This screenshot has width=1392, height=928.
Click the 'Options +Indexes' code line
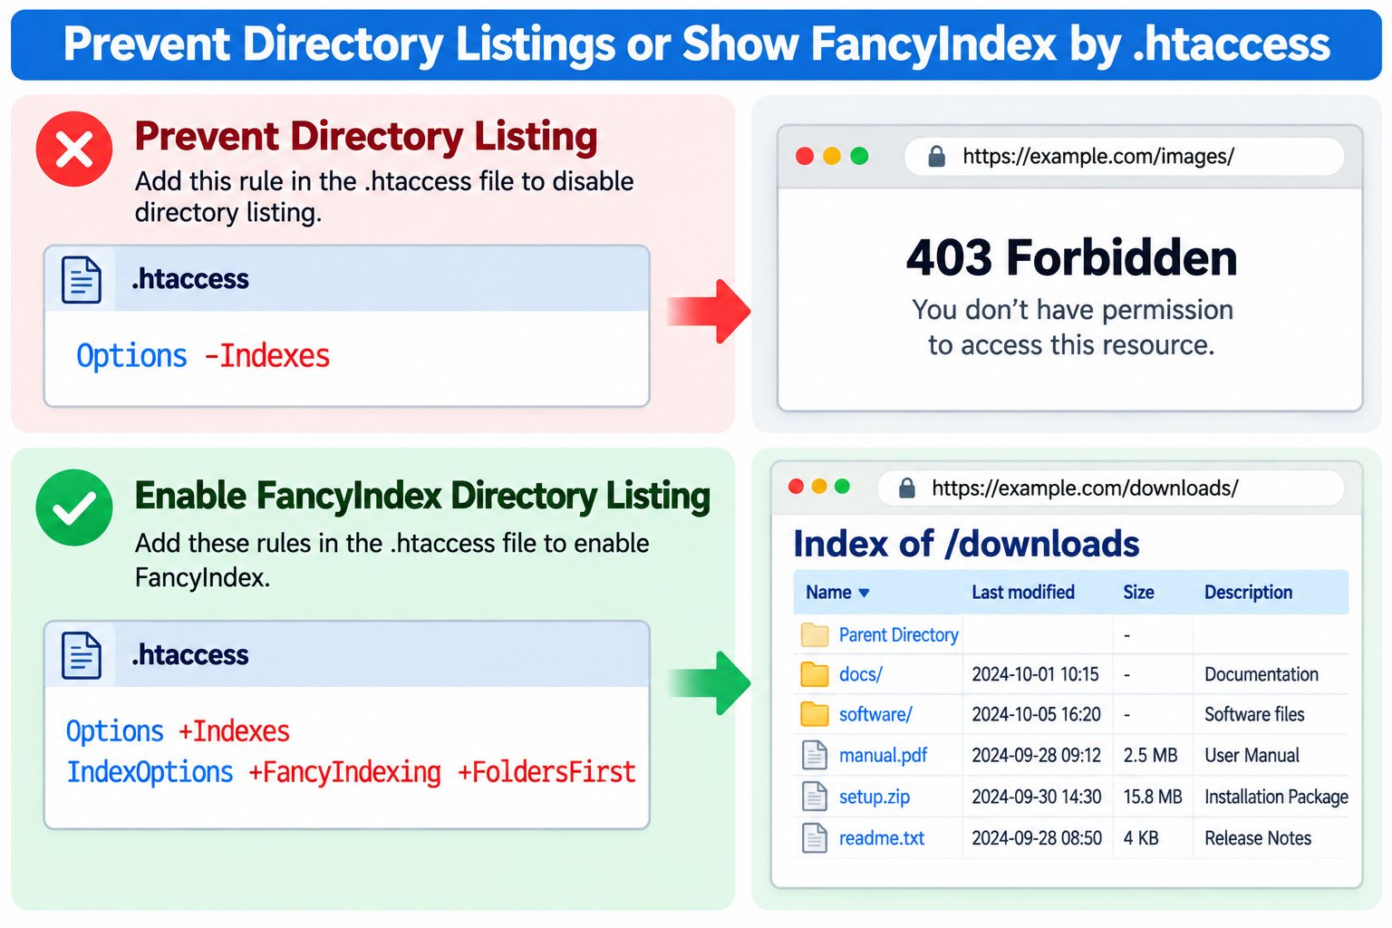tap(178, 731)
